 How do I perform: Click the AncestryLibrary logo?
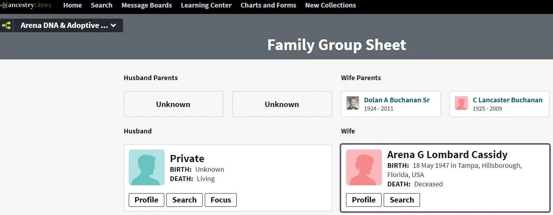coord(27,5)
